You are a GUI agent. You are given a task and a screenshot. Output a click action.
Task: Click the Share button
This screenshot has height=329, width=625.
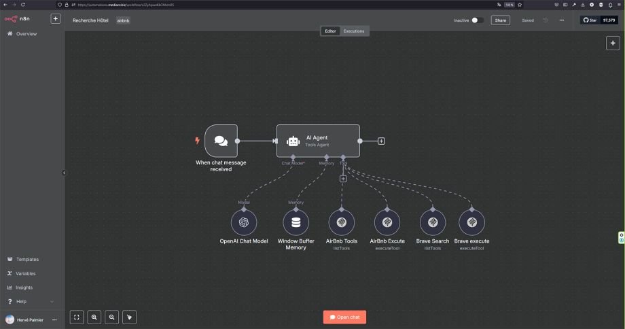click(500, 20)
